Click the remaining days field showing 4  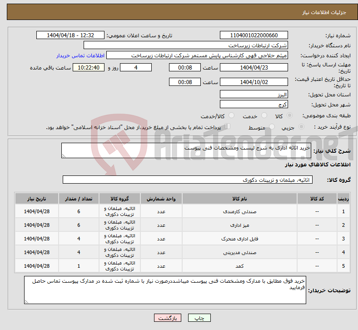136,68
